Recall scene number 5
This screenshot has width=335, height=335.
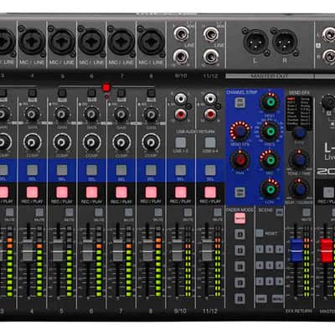(270, 265)
